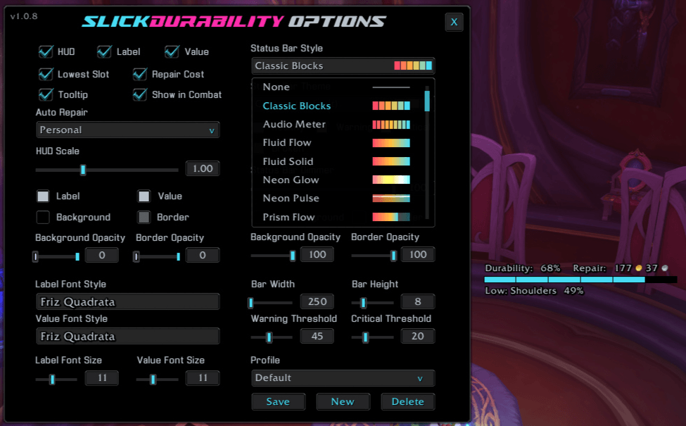Click the silver coin icon in HUD
Image resolution: width=686 pixels, height=426 pixels.
pyautogui.click(x=665, y=268)
